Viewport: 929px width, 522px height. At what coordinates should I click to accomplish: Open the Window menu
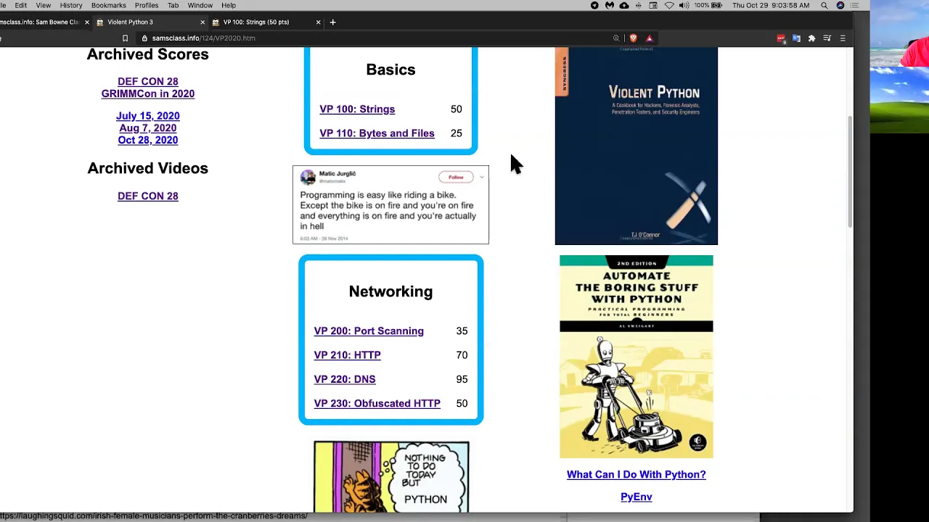(x=200, y=5)
